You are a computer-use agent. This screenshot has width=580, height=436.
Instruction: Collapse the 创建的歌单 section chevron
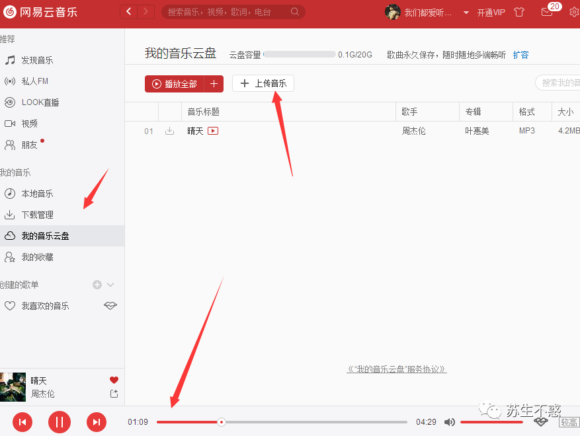point(110,285)
